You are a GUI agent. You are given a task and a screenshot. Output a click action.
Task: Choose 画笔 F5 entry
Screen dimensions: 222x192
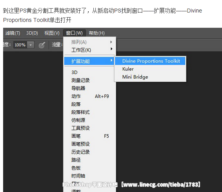point(90,136)
